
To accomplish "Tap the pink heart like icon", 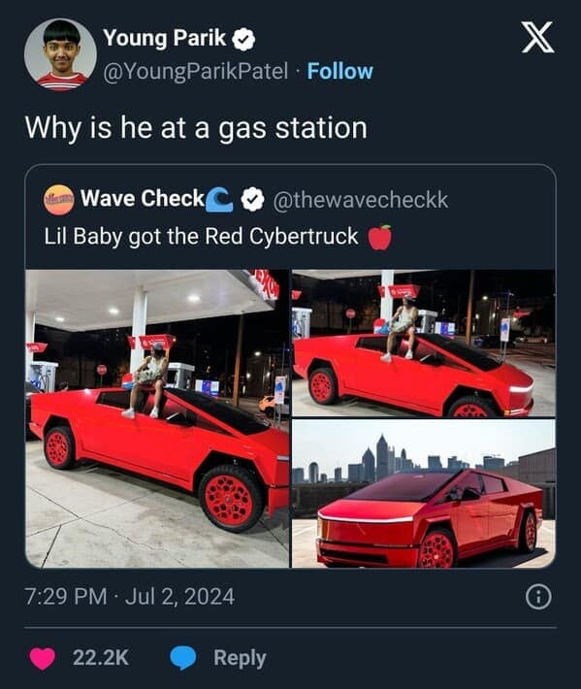I will click(x=43, y=658).
